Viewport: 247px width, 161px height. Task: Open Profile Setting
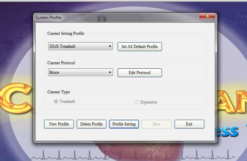click(x=124, y=124)
